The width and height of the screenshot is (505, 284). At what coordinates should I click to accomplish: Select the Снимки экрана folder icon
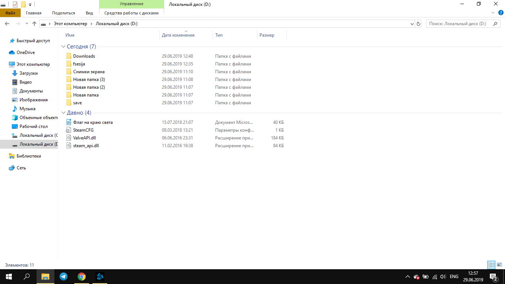pyautogui.click(x=69, y=72)
